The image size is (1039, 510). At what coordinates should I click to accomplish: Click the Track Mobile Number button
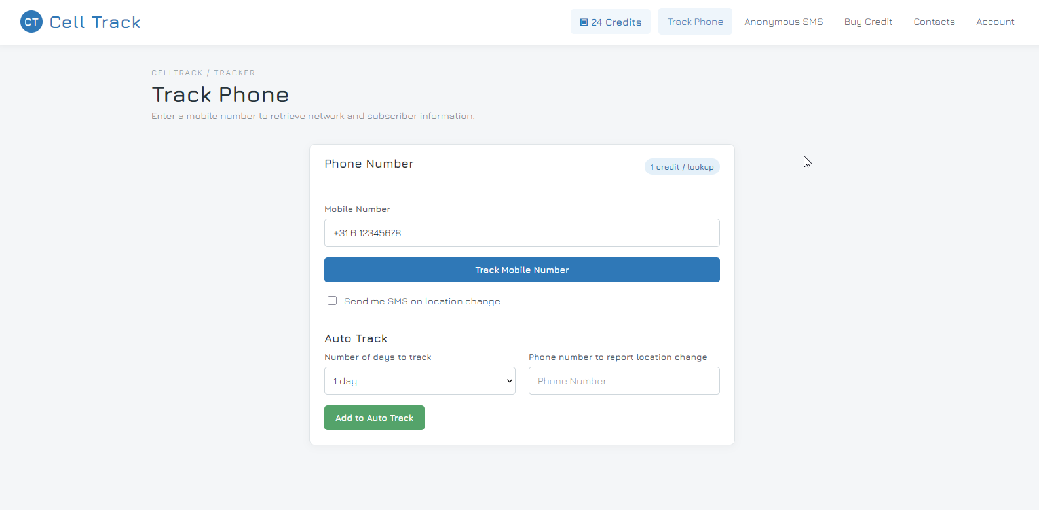[522, 270]
